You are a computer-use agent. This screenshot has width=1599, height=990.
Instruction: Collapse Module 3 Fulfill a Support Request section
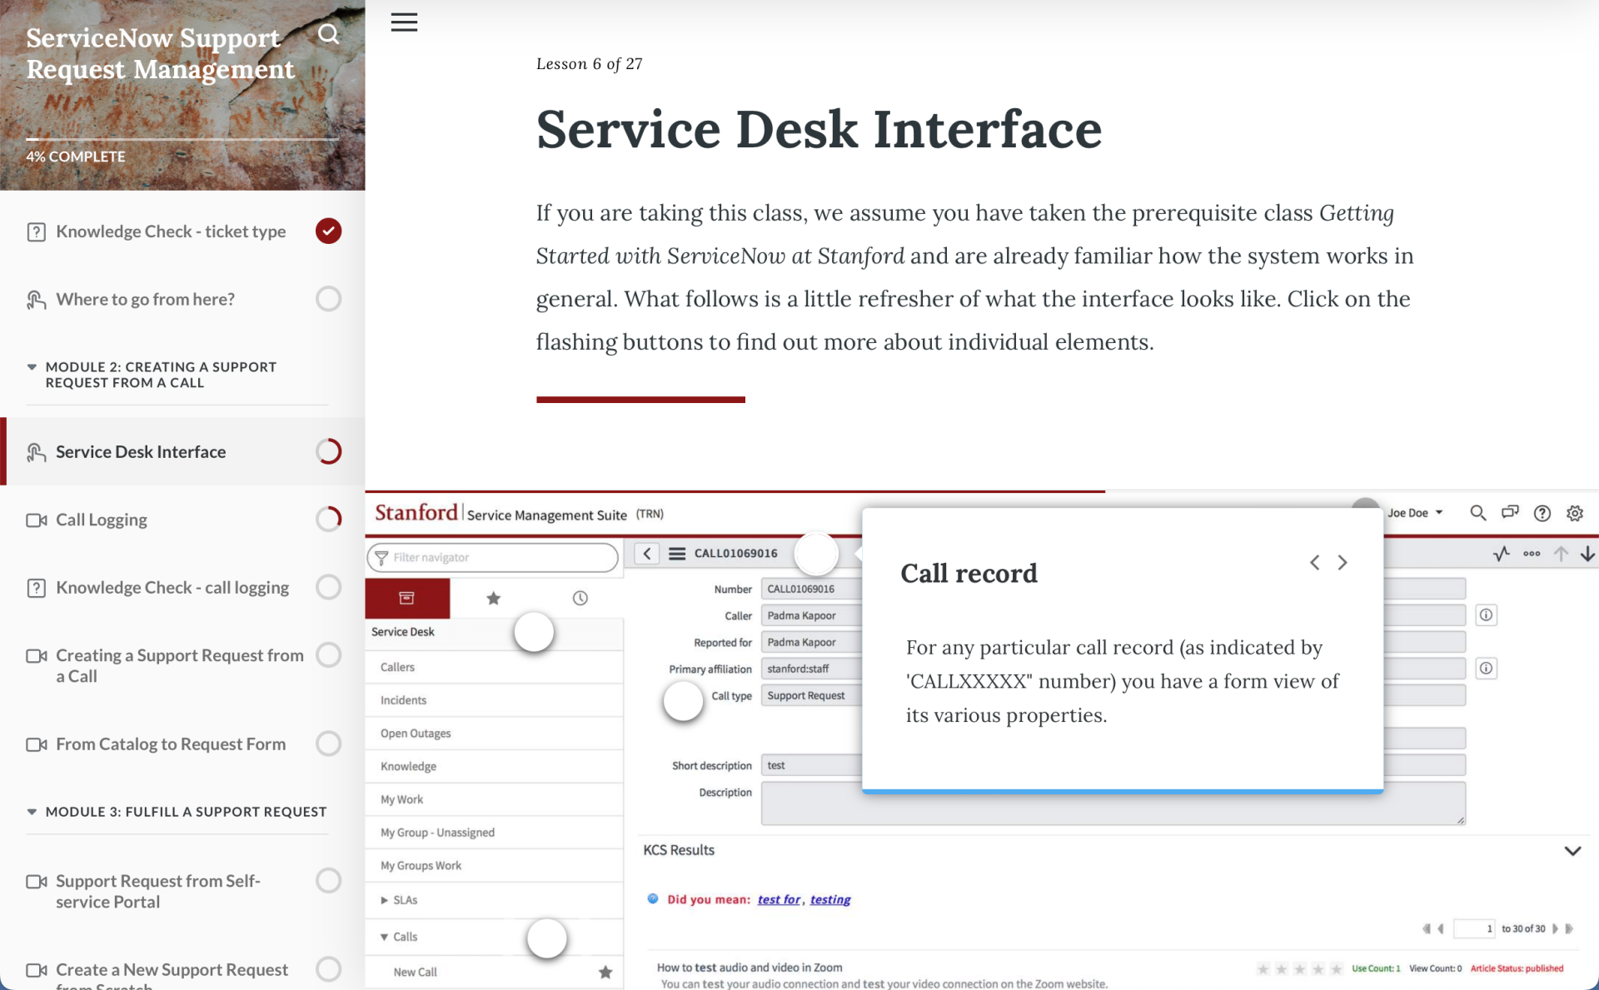click(32, 812)
